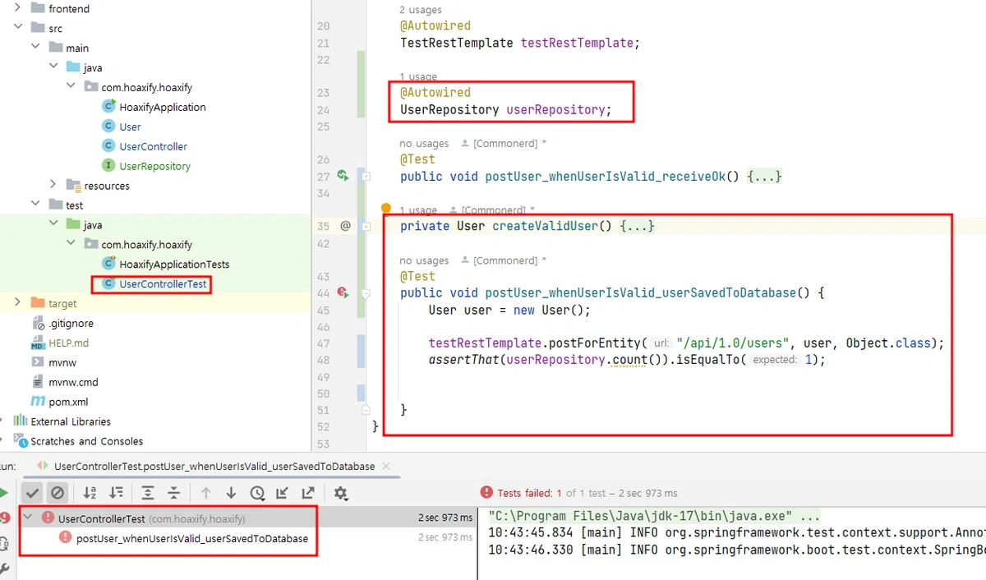Viewport: 986px width, 580px height.
Task: Close the UserControllerTest run tab
Action: (x=385, y=467)
